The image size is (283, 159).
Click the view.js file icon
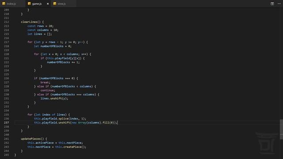click(x=55, y=4)
